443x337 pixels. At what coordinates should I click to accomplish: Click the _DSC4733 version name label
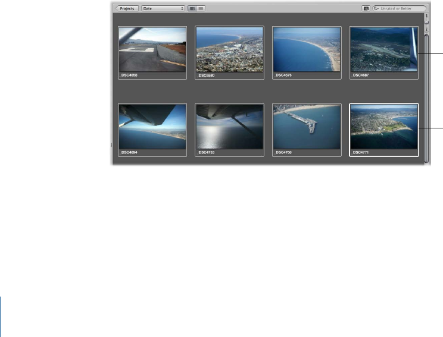tap(205, 152)
